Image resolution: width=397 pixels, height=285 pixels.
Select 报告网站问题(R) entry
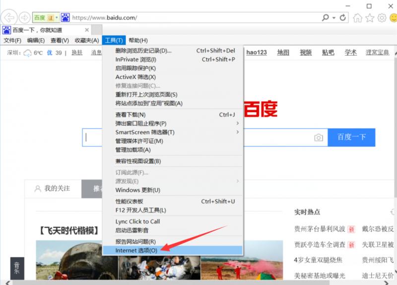pyautogui.click(x=173, y=242)
